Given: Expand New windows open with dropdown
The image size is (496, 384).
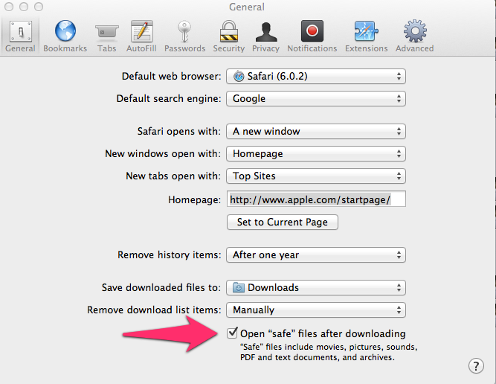Looking at the screenshot, I should (316, 153).
